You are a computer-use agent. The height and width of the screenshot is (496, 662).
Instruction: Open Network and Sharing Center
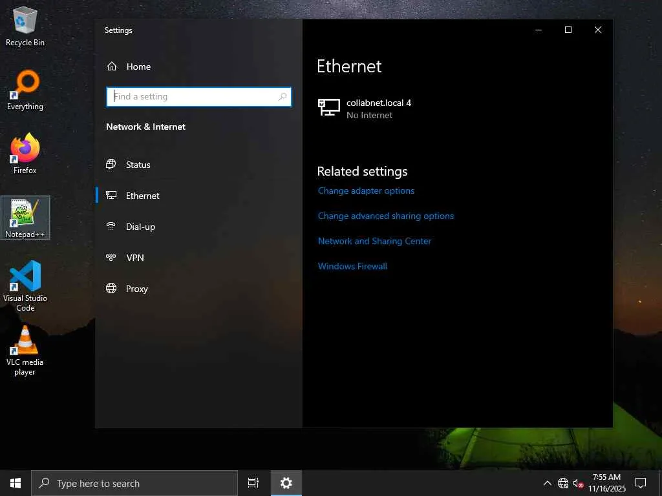click(374, 242)
